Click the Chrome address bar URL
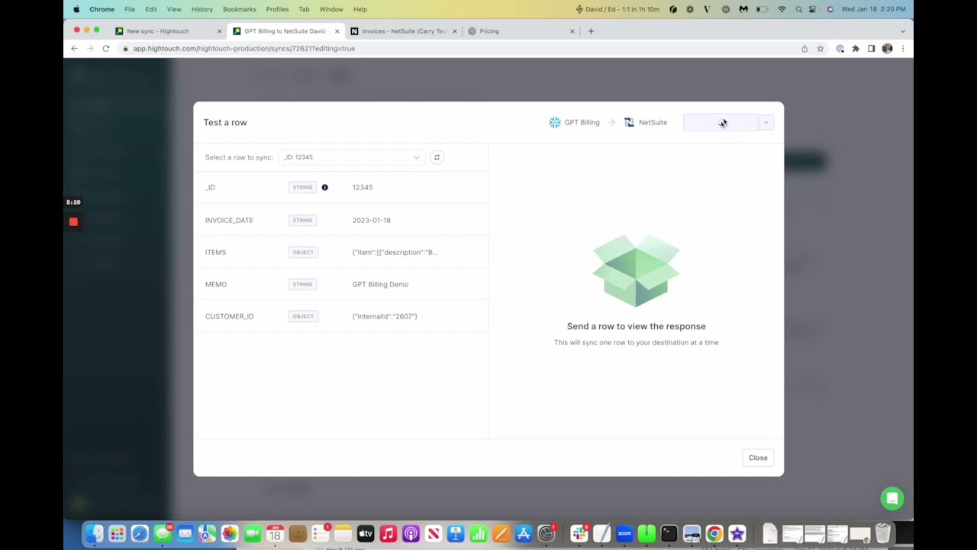Image resolution: width=977 pixels, height=550 pixels. point(244,48)
